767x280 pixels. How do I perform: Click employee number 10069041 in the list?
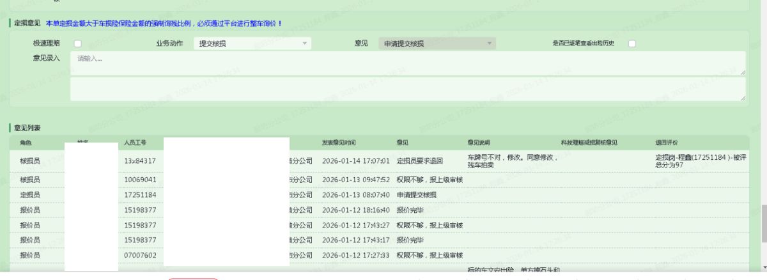tap(140, 180)
